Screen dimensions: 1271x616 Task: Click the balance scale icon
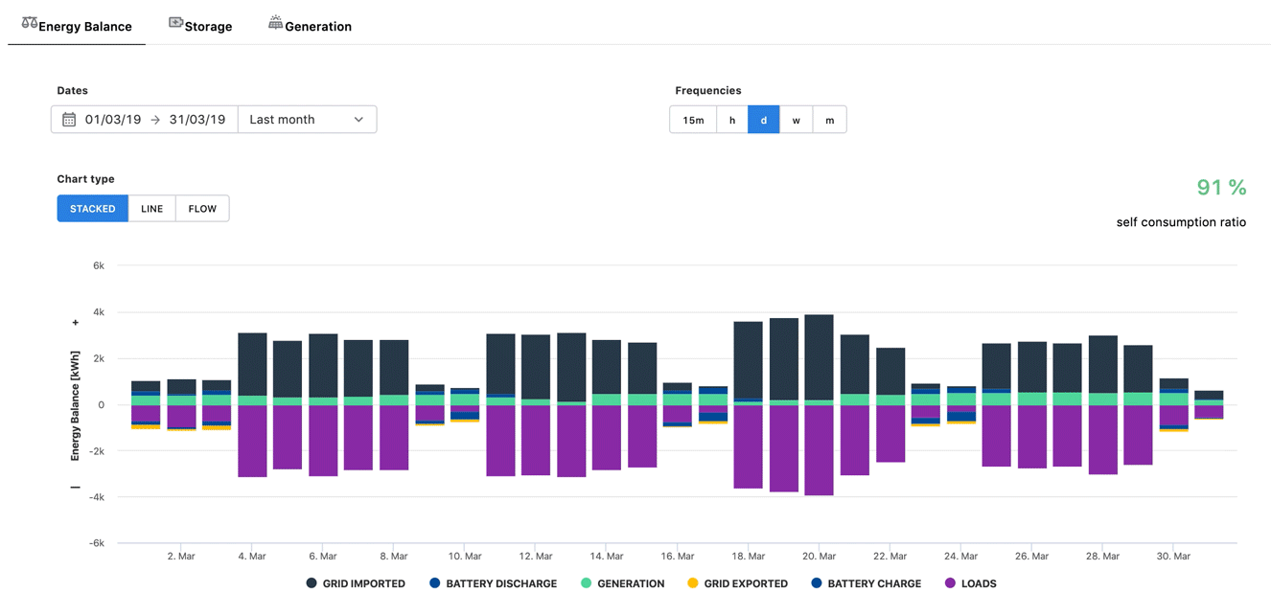point(30,23)
